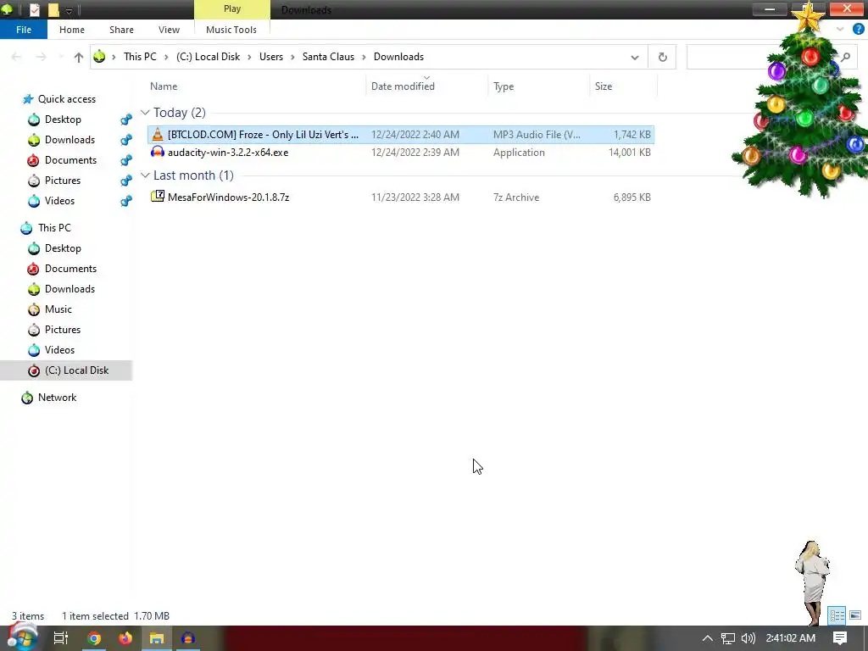
Task: Open the Share ribbon tab
Action: pyautogui.click(x=121, y=30)
